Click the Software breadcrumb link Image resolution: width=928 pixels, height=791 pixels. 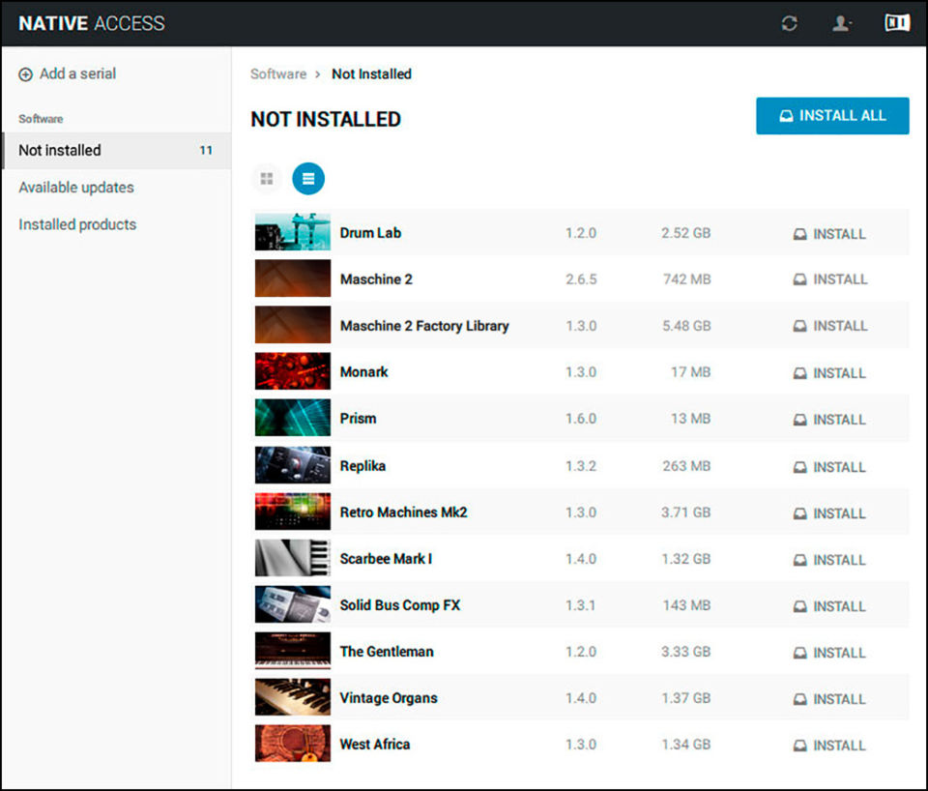click(278, 74)
